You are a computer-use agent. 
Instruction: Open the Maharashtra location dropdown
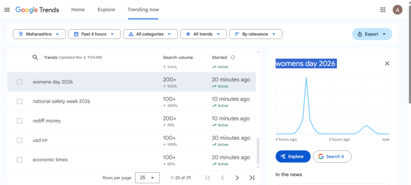pyautogui.click(x=39, y=34)
